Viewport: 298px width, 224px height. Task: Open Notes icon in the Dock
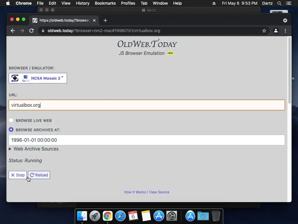[146, 216]
